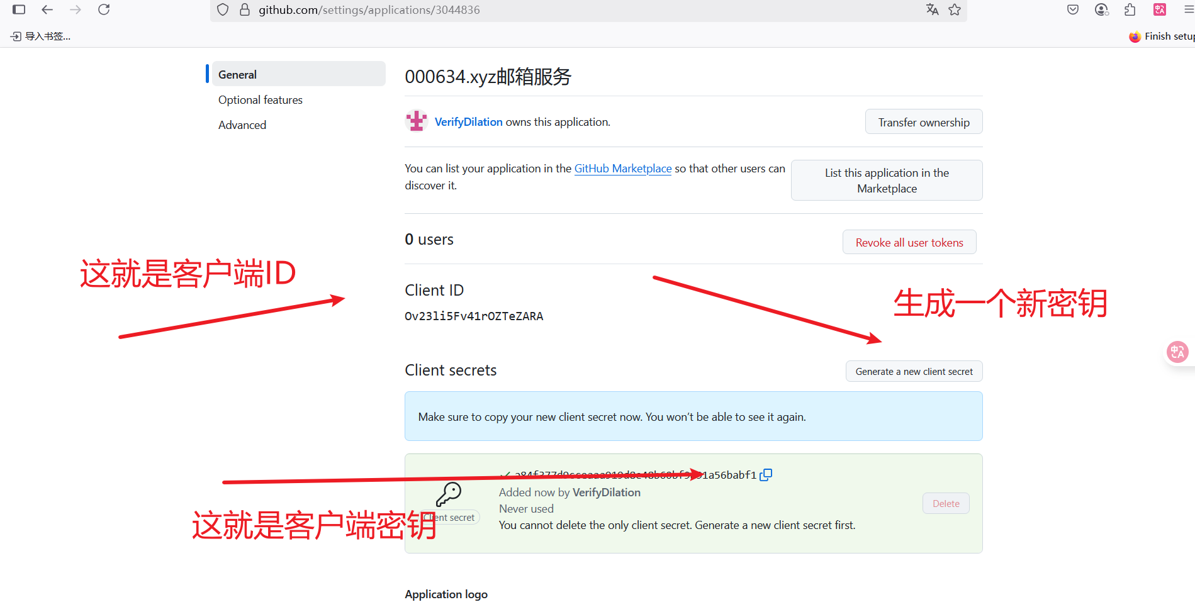Open the Firefox account icon
Screen dimensions: 1195x607
(x=1101, y=9)
